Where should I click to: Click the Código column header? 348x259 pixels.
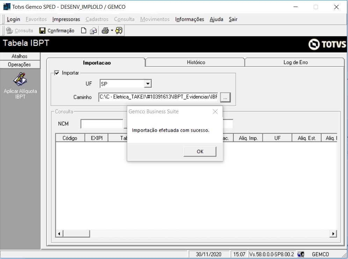tap(70, 138)
